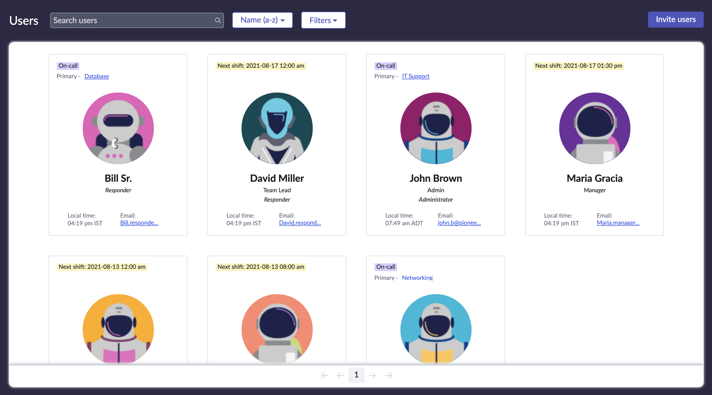Click the Invite users button
Screen dimensions: 712x395
(676, 20)
